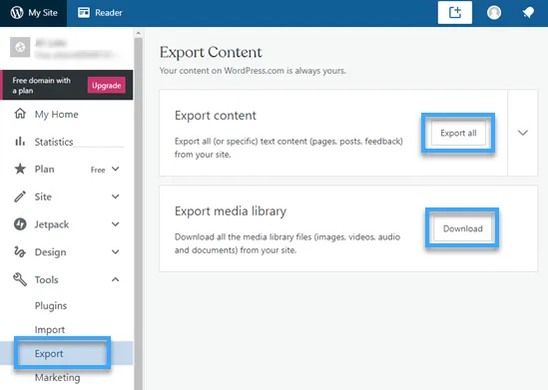Expand the Design menu chevron
This screenshot has height=390, width=548.
pos(116,251)
